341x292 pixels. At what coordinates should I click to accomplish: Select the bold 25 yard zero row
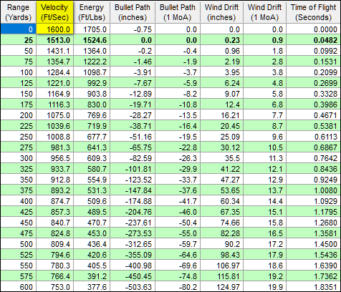170,40
